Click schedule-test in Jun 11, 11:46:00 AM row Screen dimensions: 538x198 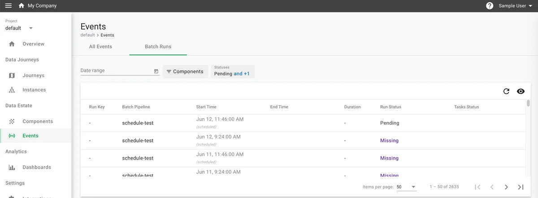pos(138,158)
